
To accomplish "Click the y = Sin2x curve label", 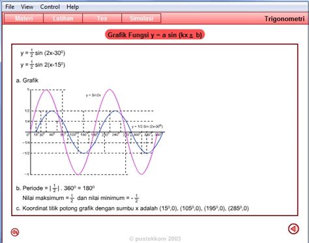I will (93, 95).
